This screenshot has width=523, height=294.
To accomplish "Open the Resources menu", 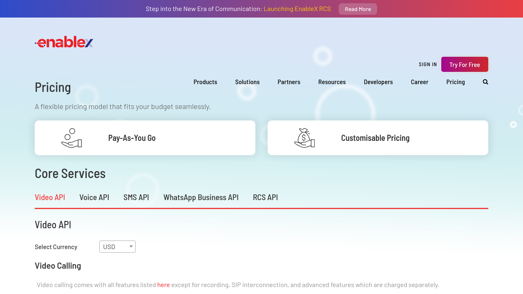I will coord(332,82).
